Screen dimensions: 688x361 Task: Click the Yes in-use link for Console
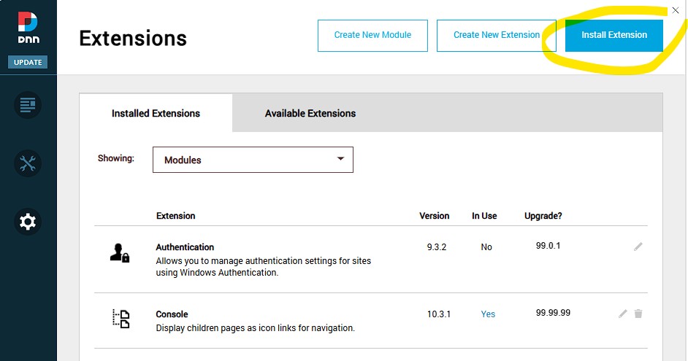click(x=488, y=314)
